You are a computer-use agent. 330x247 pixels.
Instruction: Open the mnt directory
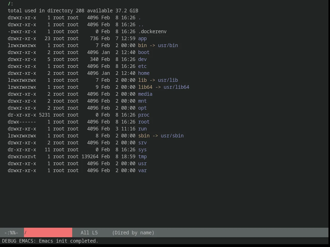click(x=142, y=101)
